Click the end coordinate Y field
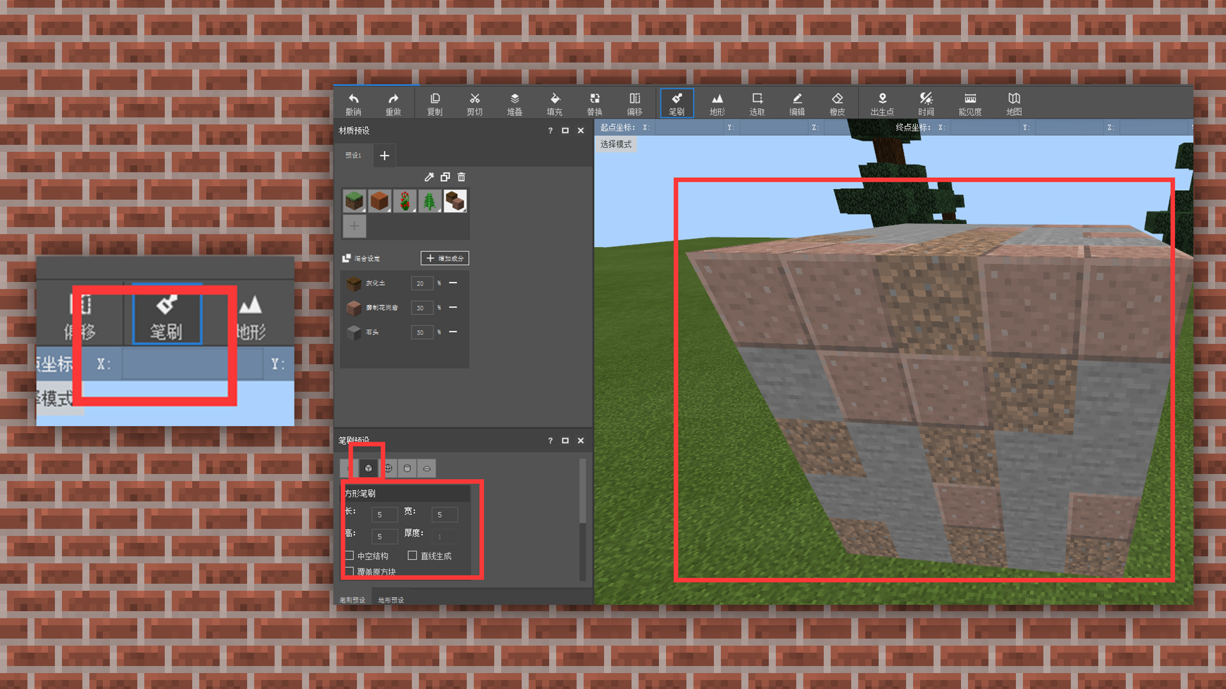 1068,128
